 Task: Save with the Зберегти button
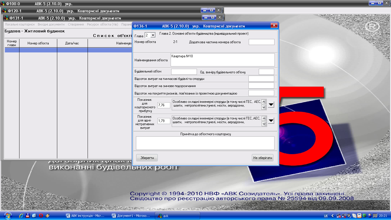(147, 158)
